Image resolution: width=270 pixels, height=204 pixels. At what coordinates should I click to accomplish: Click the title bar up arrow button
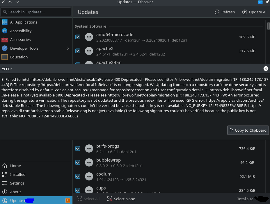pos(10,2)
